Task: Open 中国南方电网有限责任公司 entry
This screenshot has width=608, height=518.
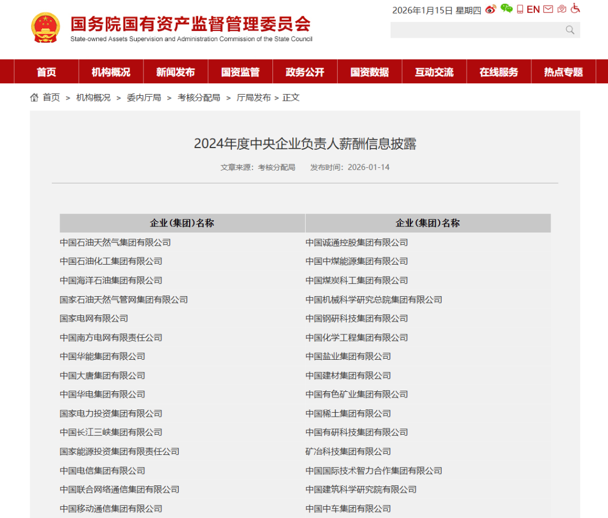Action: click(111, 338)
